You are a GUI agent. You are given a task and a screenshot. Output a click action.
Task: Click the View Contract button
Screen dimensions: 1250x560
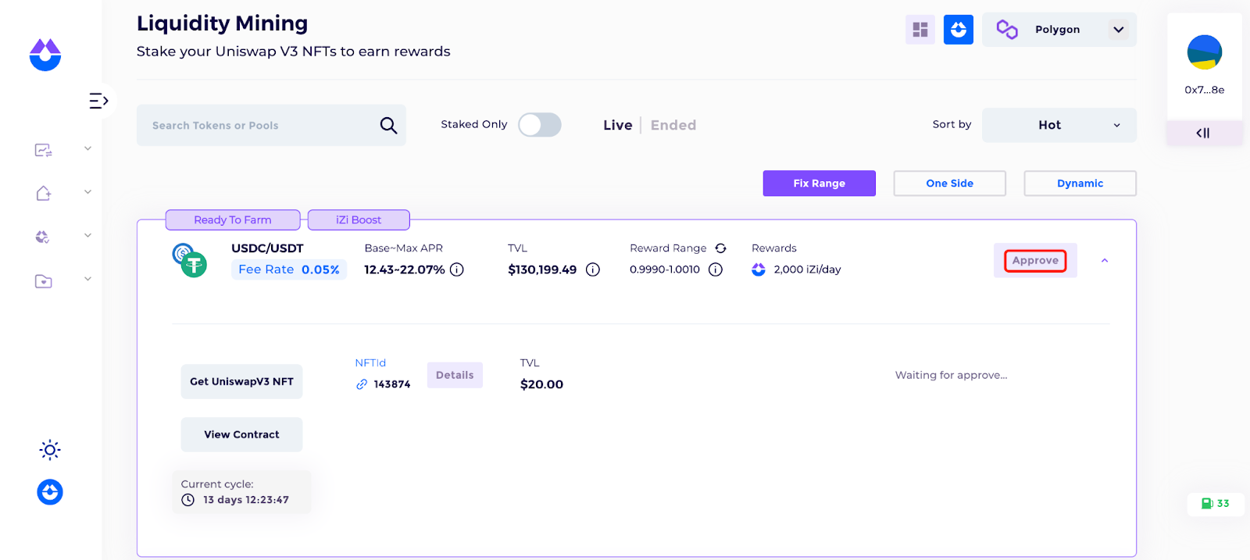pyautogui.click(x=242, y=435)
